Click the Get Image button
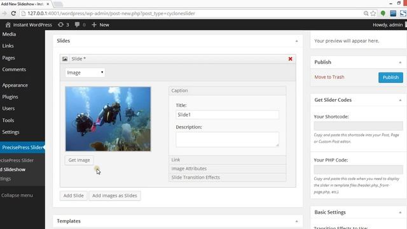 pos(79,160)
